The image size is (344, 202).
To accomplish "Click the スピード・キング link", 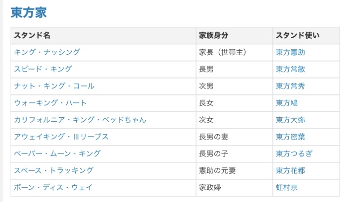I will click(x=43, y=69).
